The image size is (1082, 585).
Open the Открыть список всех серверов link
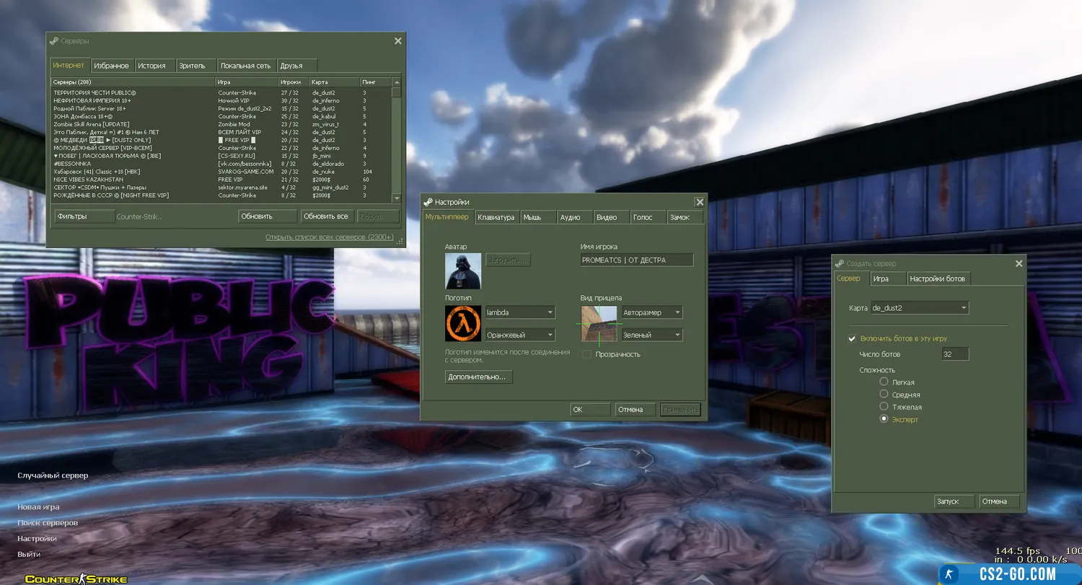click(x=329, y=237)
